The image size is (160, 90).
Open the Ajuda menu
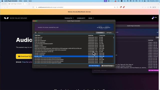tap(30, 1)
